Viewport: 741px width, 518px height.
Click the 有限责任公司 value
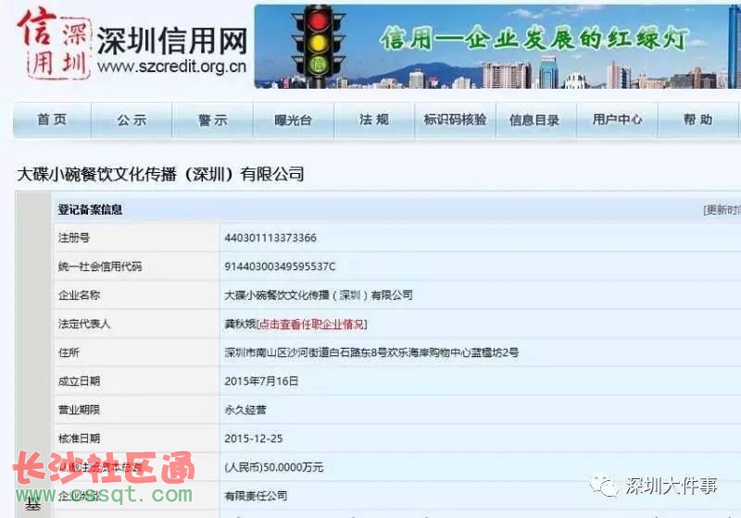256,496
